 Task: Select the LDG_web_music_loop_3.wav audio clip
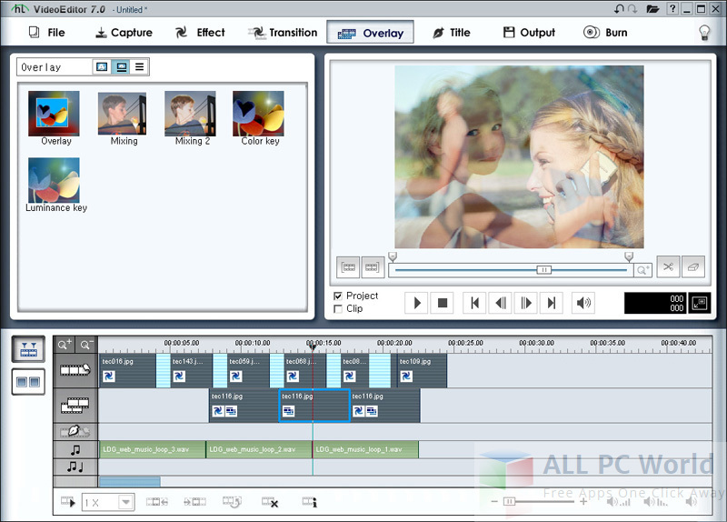(x=153, y=449)
